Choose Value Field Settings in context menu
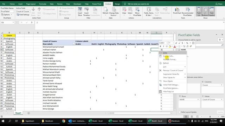The width and height of the screenshot is (225, 126). pyautogui.click(x=173, y=85)
